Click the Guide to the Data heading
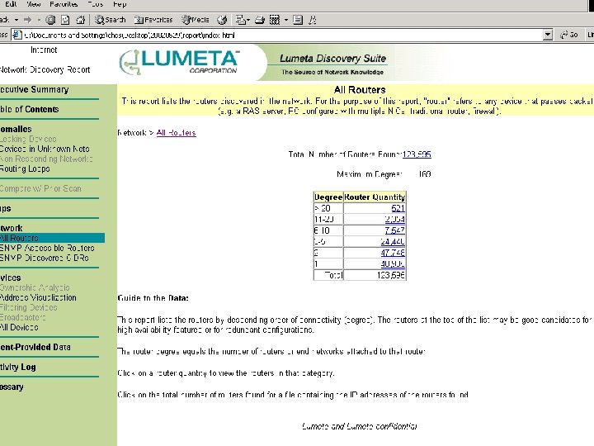The width and height of the screenshot is (594, 446). 153,297
